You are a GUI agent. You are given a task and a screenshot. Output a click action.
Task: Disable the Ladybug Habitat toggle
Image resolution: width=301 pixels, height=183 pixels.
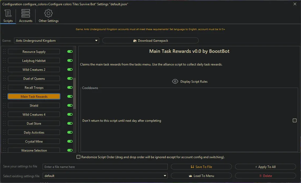[x=69, y=60]
